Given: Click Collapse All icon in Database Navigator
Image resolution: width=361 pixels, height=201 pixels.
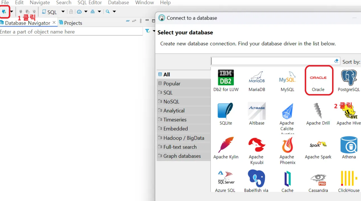Looking at the screenshot, I should pos(128,21).
